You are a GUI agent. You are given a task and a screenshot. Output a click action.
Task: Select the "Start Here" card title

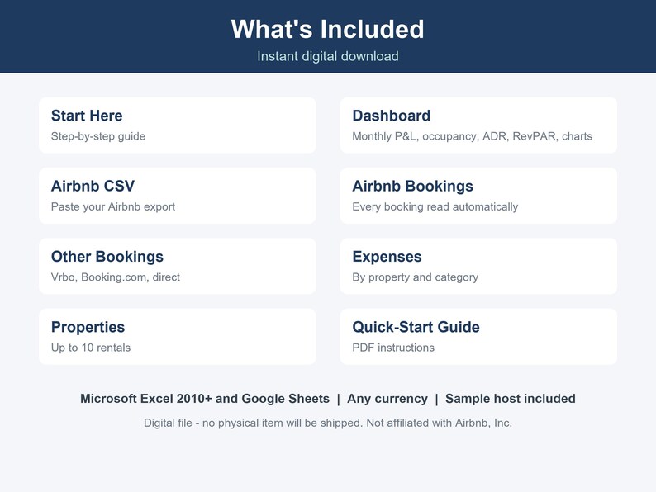pyautogui.click(x=87, y=116)
